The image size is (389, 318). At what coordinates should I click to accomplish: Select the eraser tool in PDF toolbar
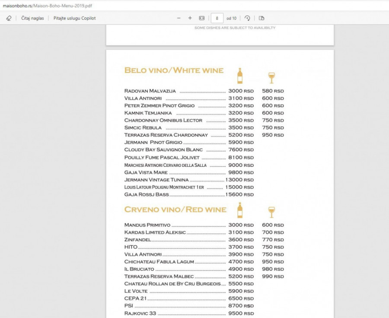9,18
